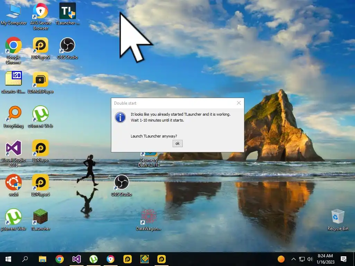This screenshot has height=266, width=355.
Task: Select uTorrent Web shortcut beside Everything
Action: click(x=40, y=117)
